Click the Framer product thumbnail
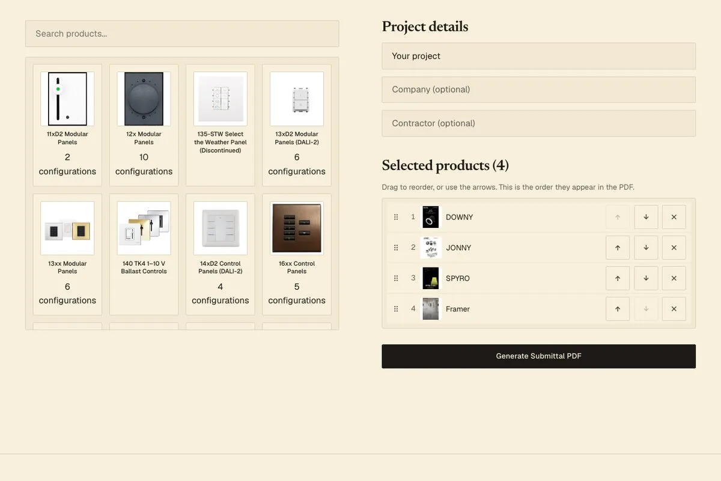 431,309
